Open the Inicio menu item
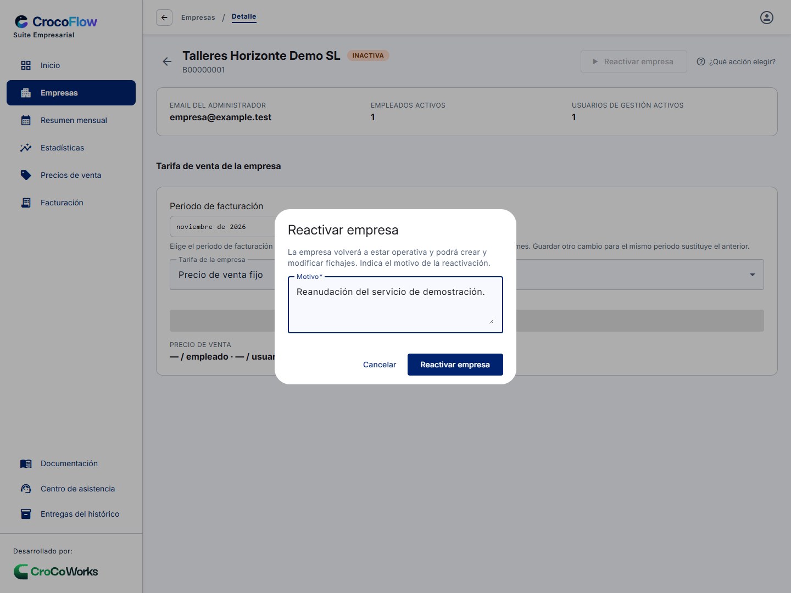The width and height of the screenshot is (791, 593). point(71,65)
